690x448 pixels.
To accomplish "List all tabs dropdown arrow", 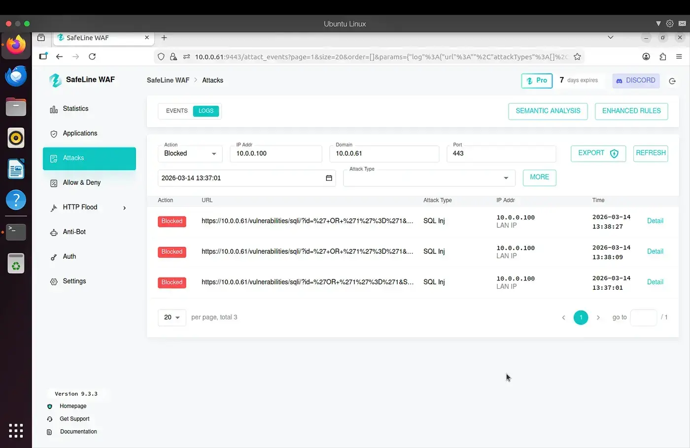I will point(610,37).
